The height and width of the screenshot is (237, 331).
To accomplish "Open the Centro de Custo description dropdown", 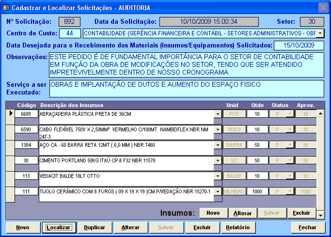I will 320,34.
